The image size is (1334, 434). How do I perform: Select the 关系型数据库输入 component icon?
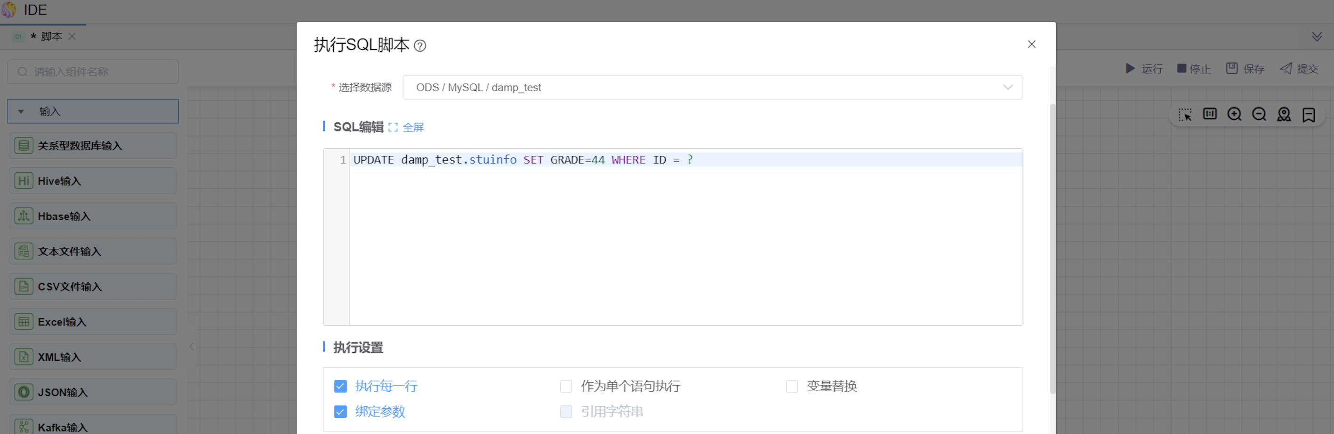24,146
